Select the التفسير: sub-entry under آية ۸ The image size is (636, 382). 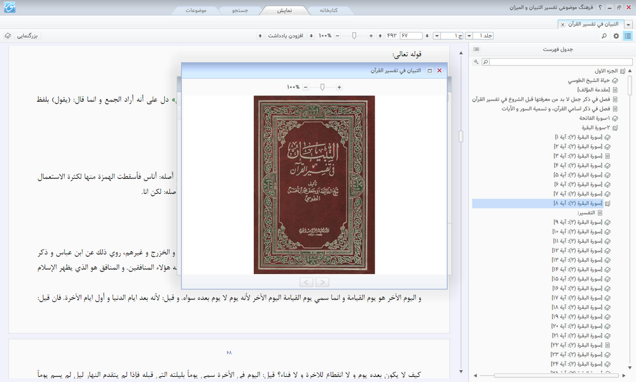(586, 213)
